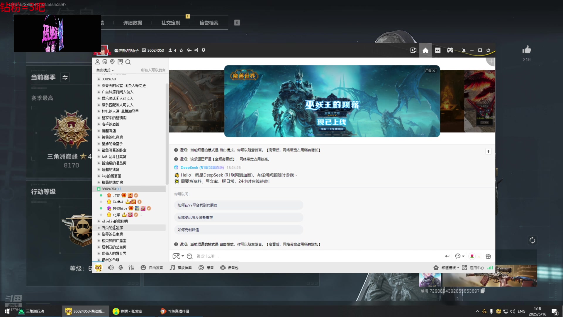Open the gift box icon in chat bar
This screenshot has height=317, width=563.
[488, 256]
